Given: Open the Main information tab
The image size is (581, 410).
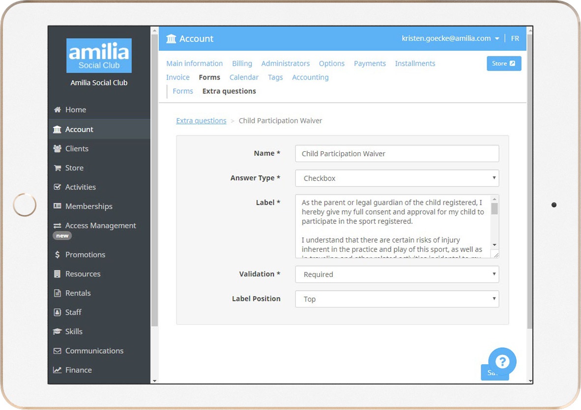Looking at the screenshot, I should [x=194, y=63].
